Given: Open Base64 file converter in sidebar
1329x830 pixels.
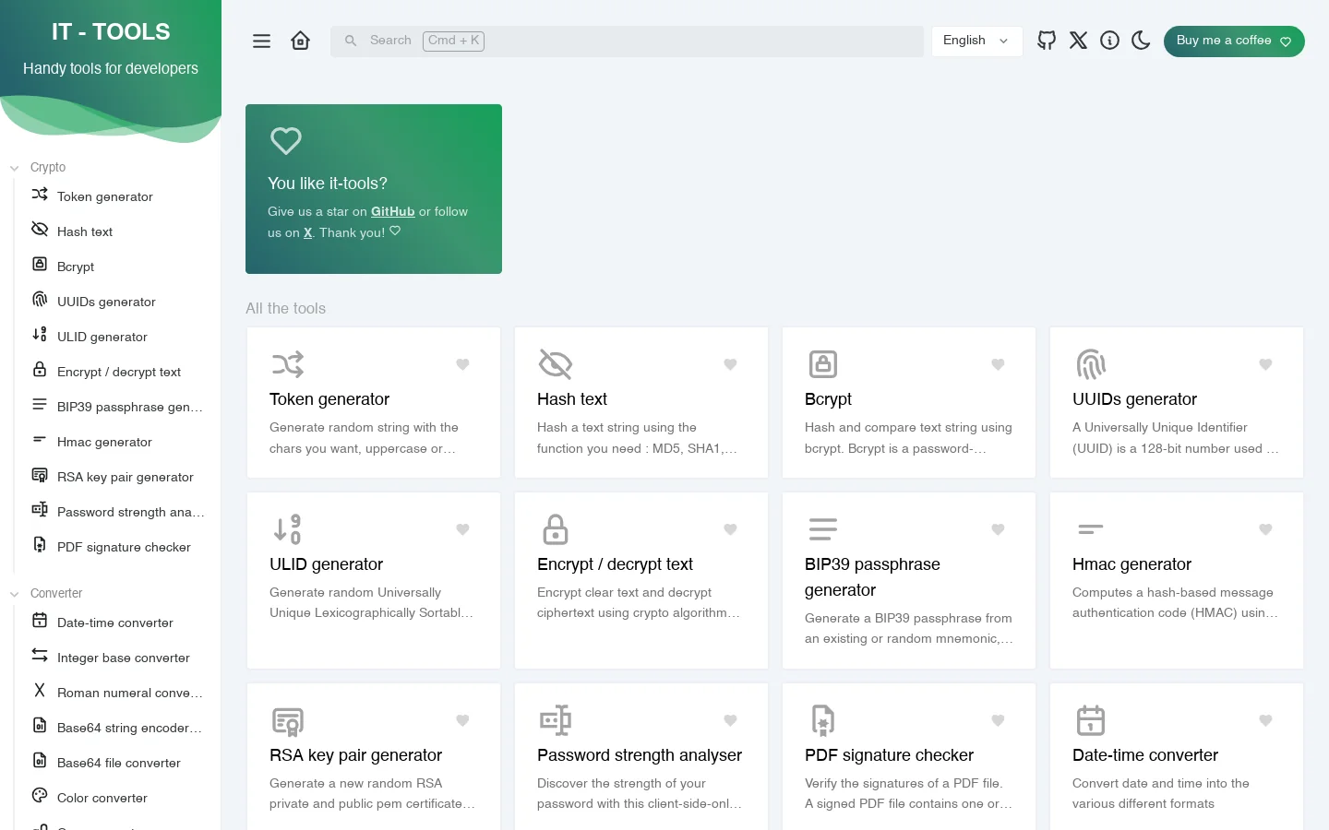Looking at the screenshot, I should pyautogui.click(x=117, y=763).
